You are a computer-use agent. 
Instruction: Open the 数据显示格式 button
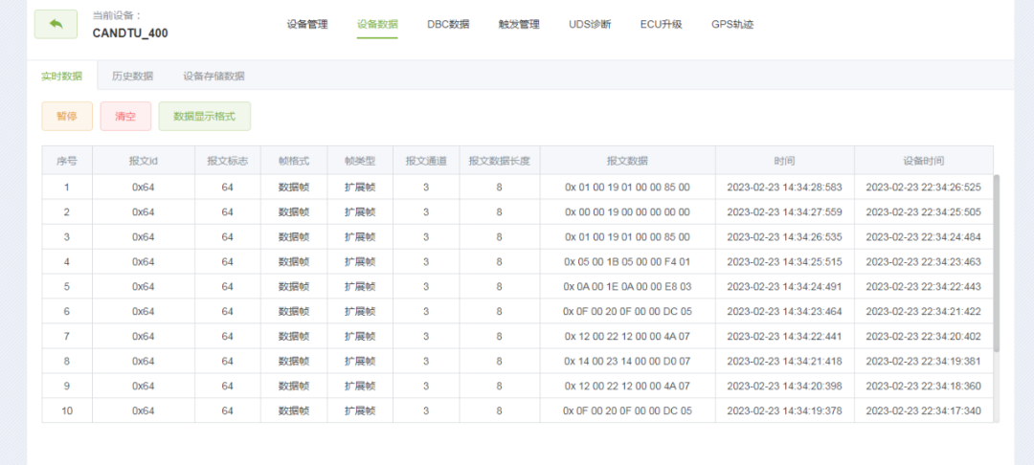[x=204, y=117]
